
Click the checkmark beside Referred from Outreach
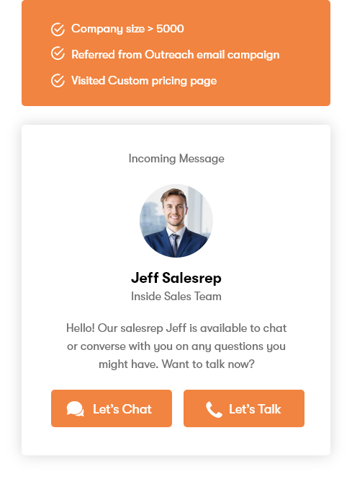click(58, 53)
